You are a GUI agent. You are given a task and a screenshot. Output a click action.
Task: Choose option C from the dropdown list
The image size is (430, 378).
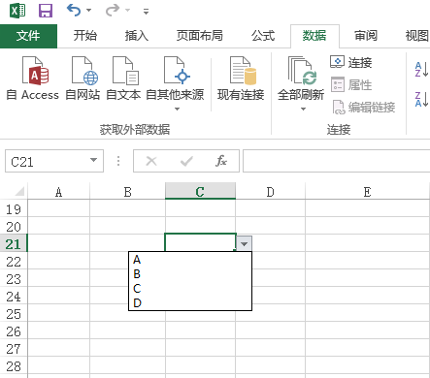pos(190,289)
